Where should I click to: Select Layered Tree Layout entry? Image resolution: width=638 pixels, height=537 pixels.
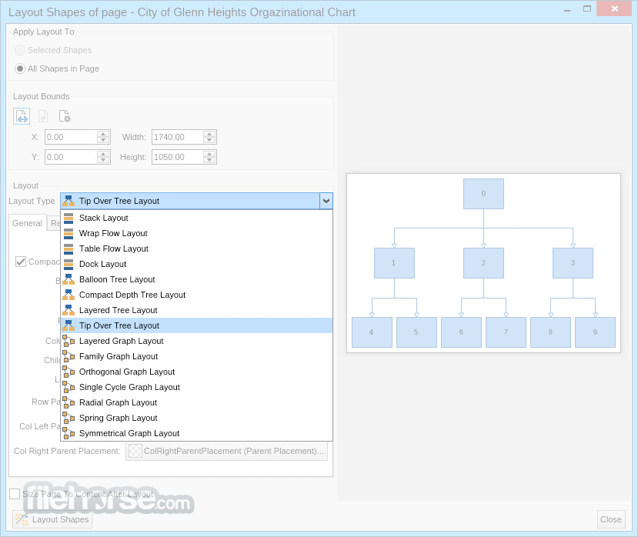[196, 310]
